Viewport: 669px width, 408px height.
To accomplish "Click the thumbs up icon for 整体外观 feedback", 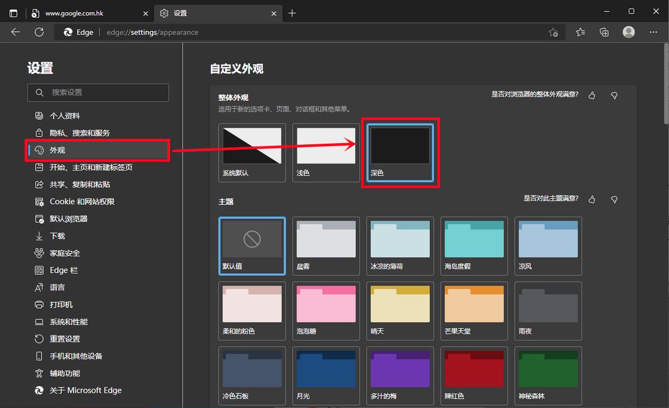I will (592, 95).
